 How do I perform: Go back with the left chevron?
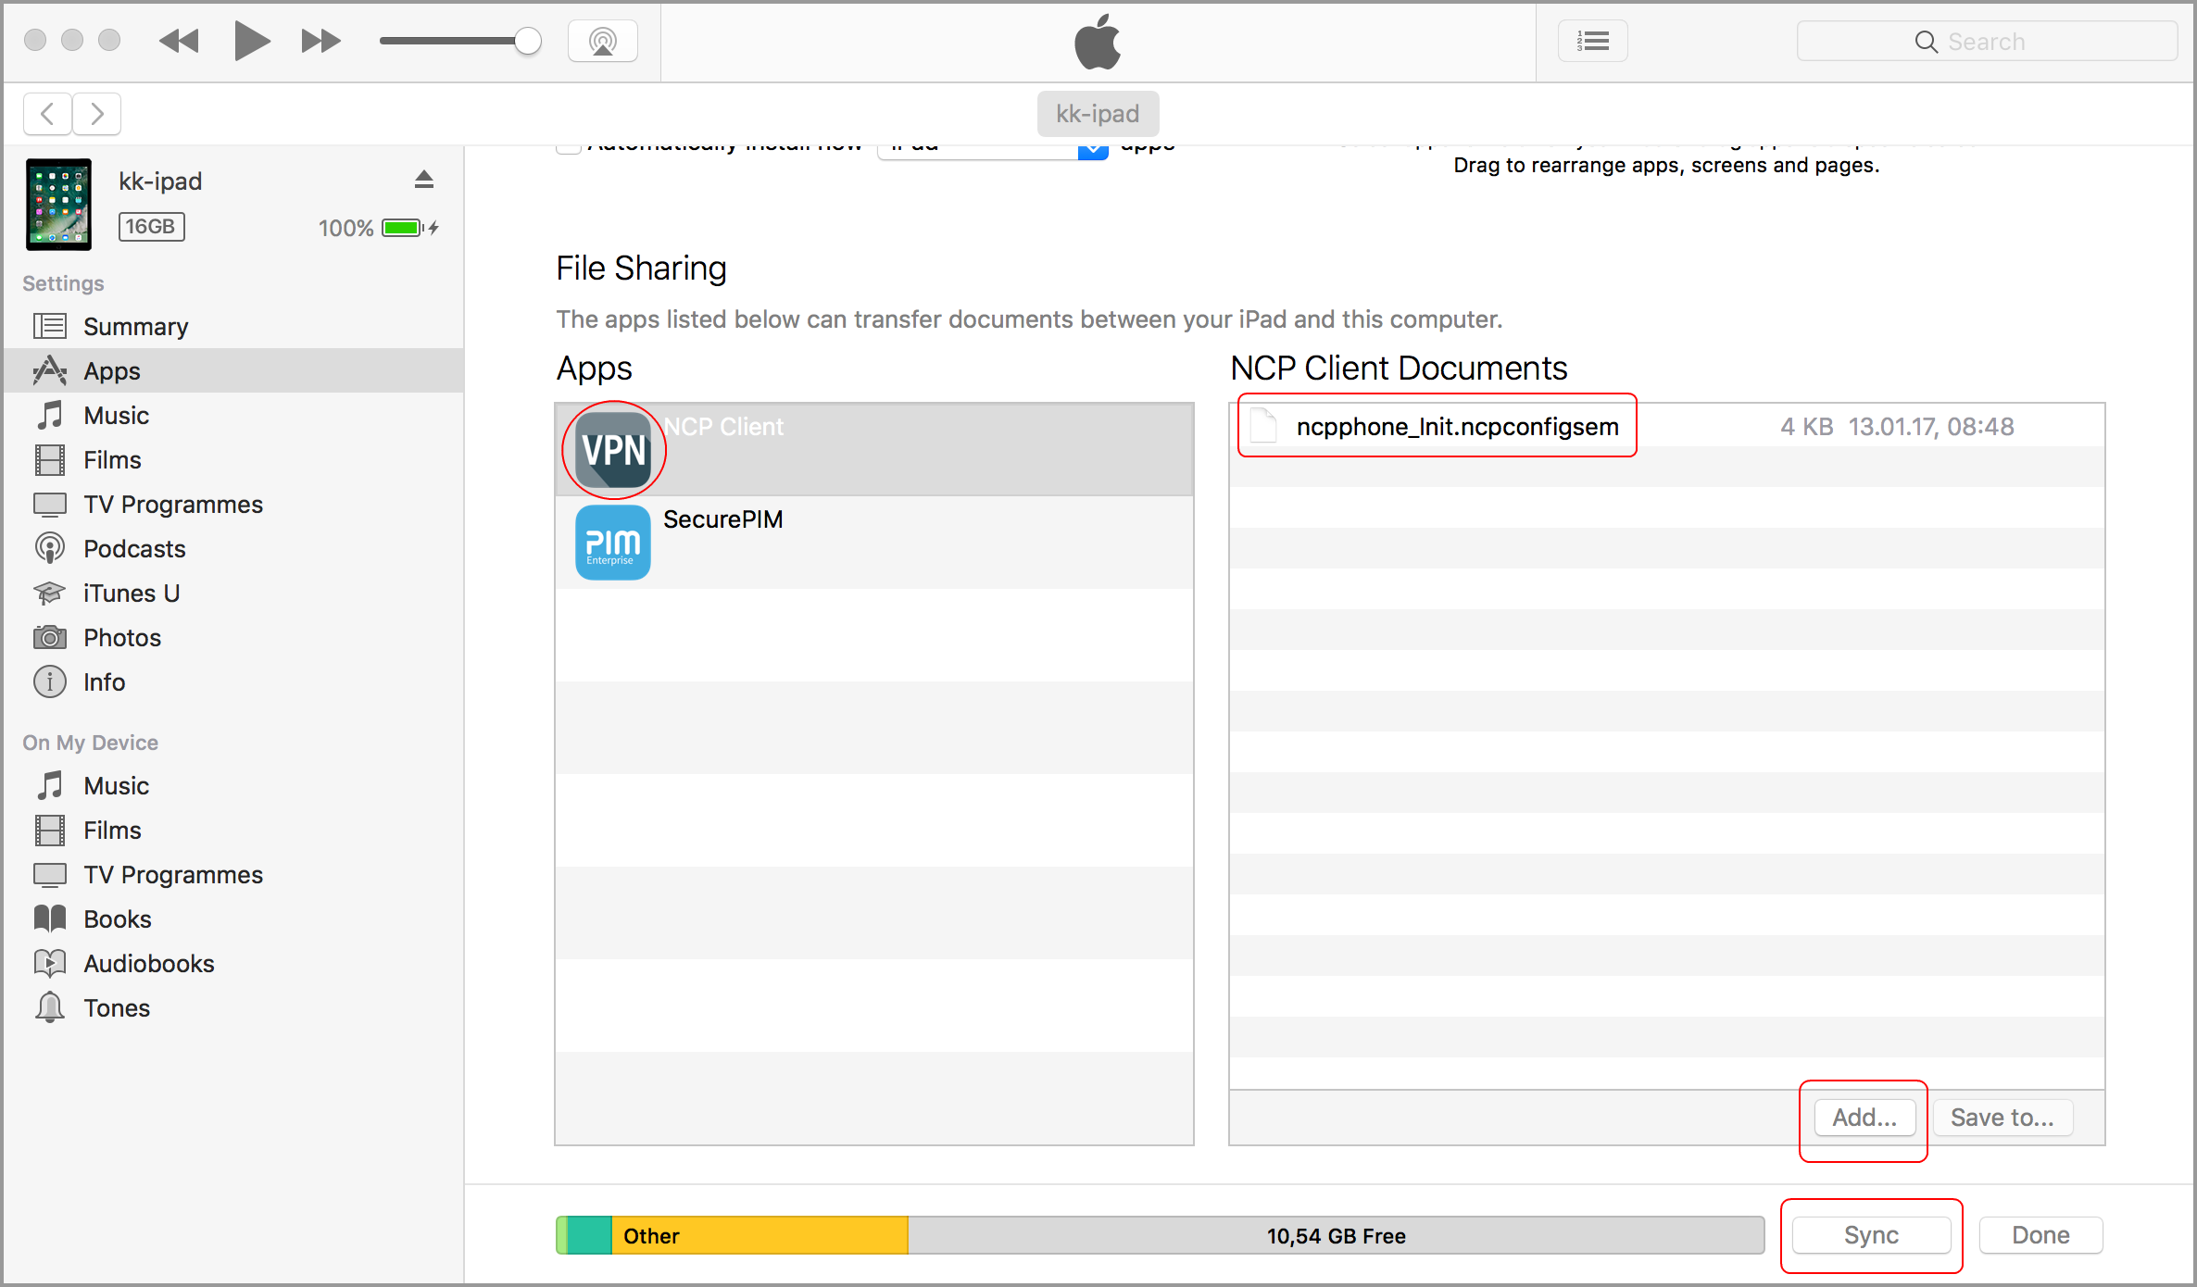(x=48, y=114)
